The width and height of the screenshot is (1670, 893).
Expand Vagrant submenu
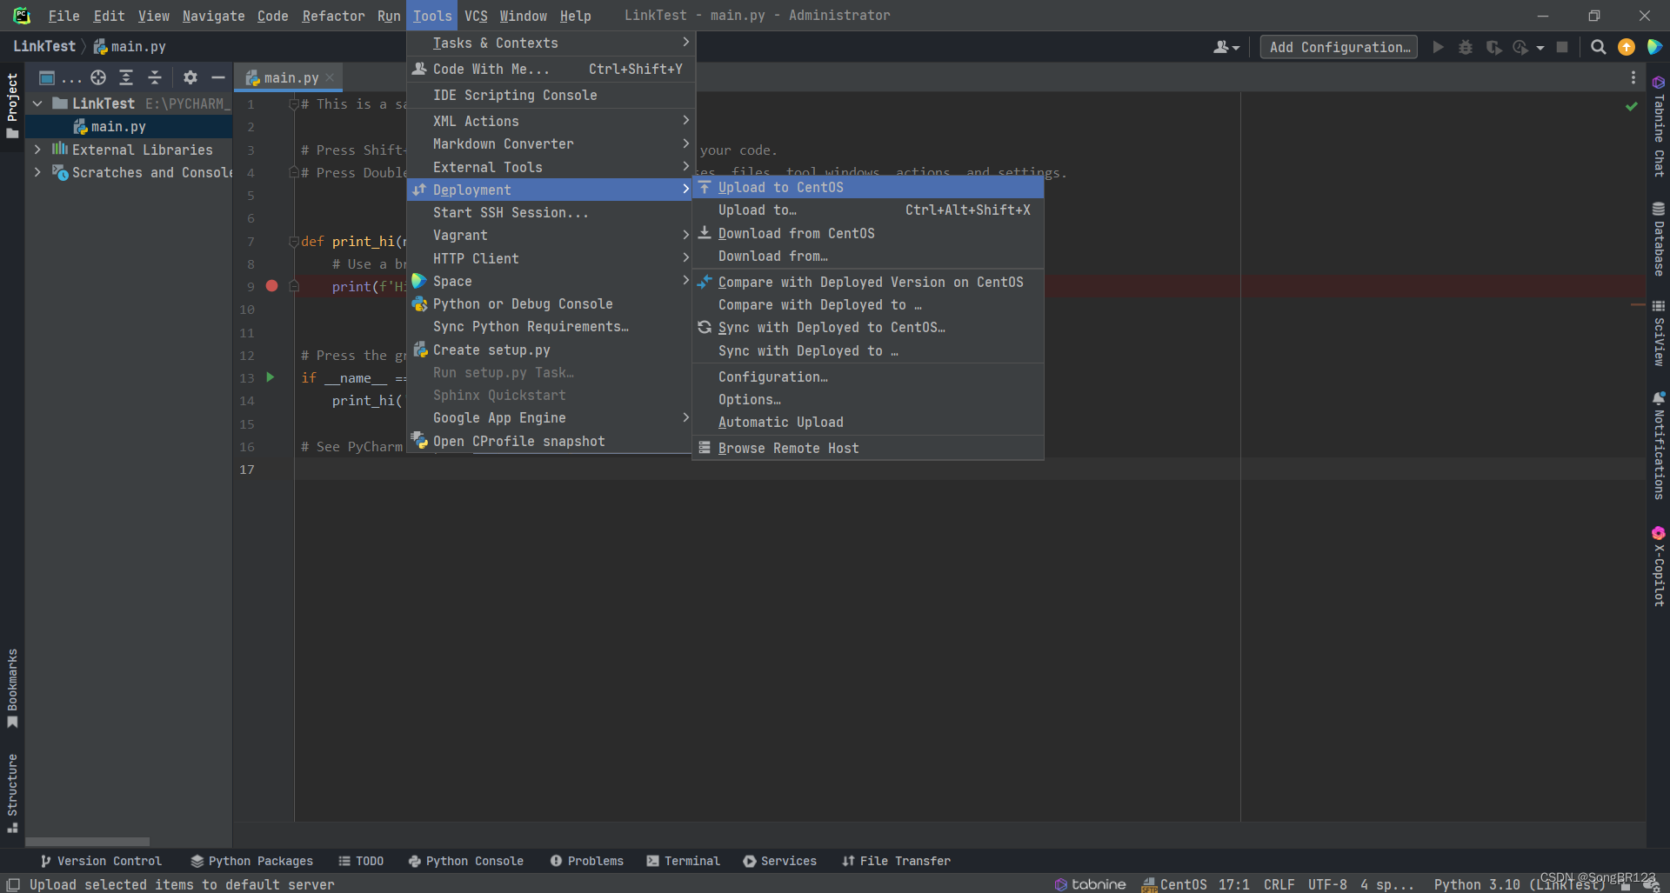(x=551, y=235)
